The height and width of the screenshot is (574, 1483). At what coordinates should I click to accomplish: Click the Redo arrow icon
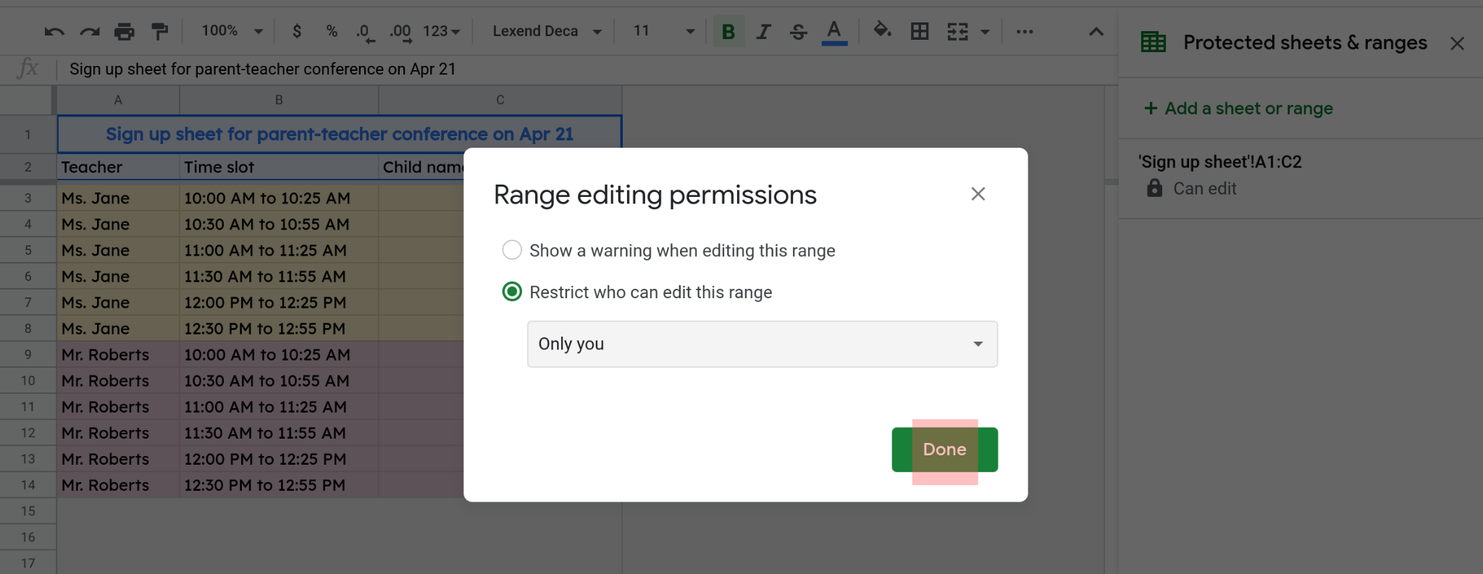(x=90, y=31)
